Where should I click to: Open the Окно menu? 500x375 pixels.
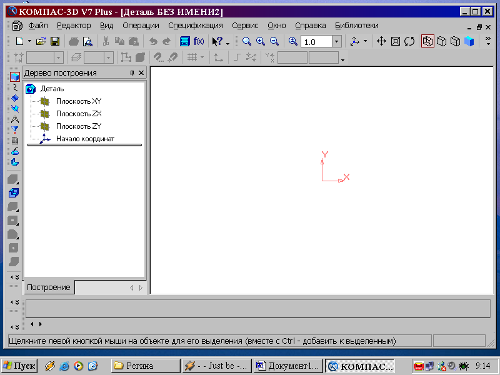[x=276, y=26]
